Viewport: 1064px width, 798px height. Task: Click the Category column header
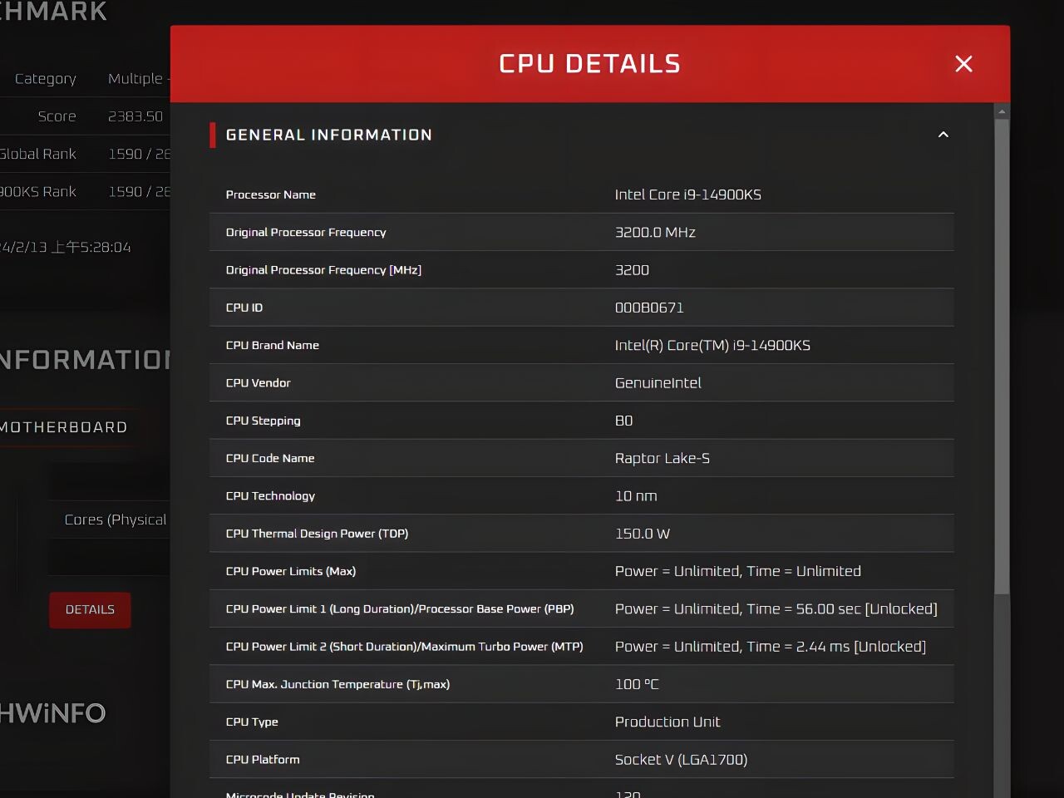(x=46, y=79)
